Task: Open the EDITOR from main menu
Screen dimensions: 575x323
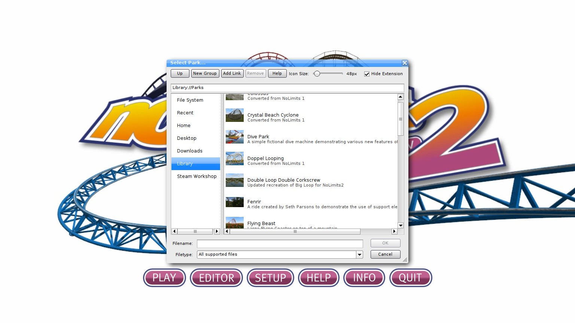Action: [x=216, y=278]
